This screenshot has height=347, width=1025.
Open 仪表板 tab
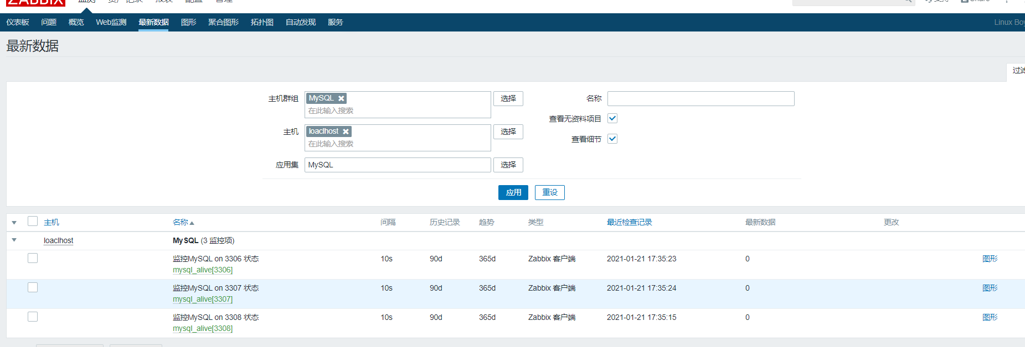pos(18,22)
